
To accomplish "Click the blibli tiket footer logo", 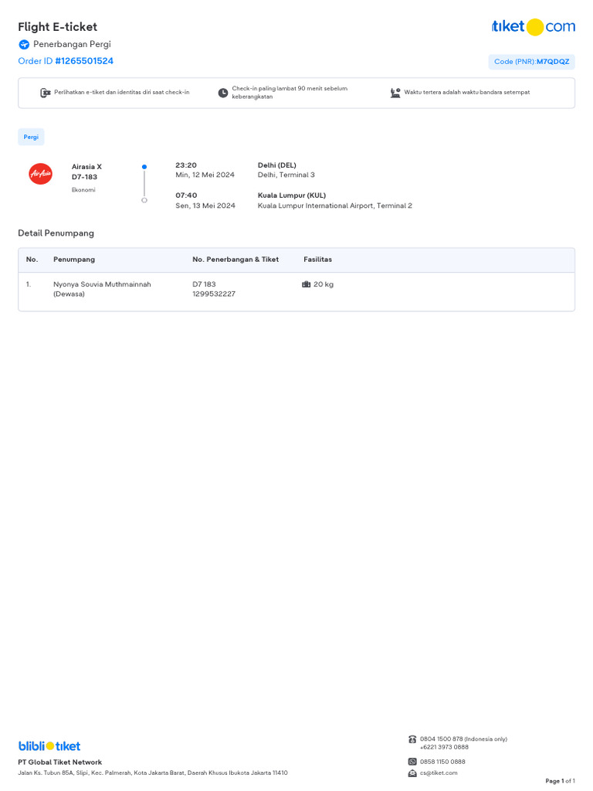I will (x=49, y=745).
